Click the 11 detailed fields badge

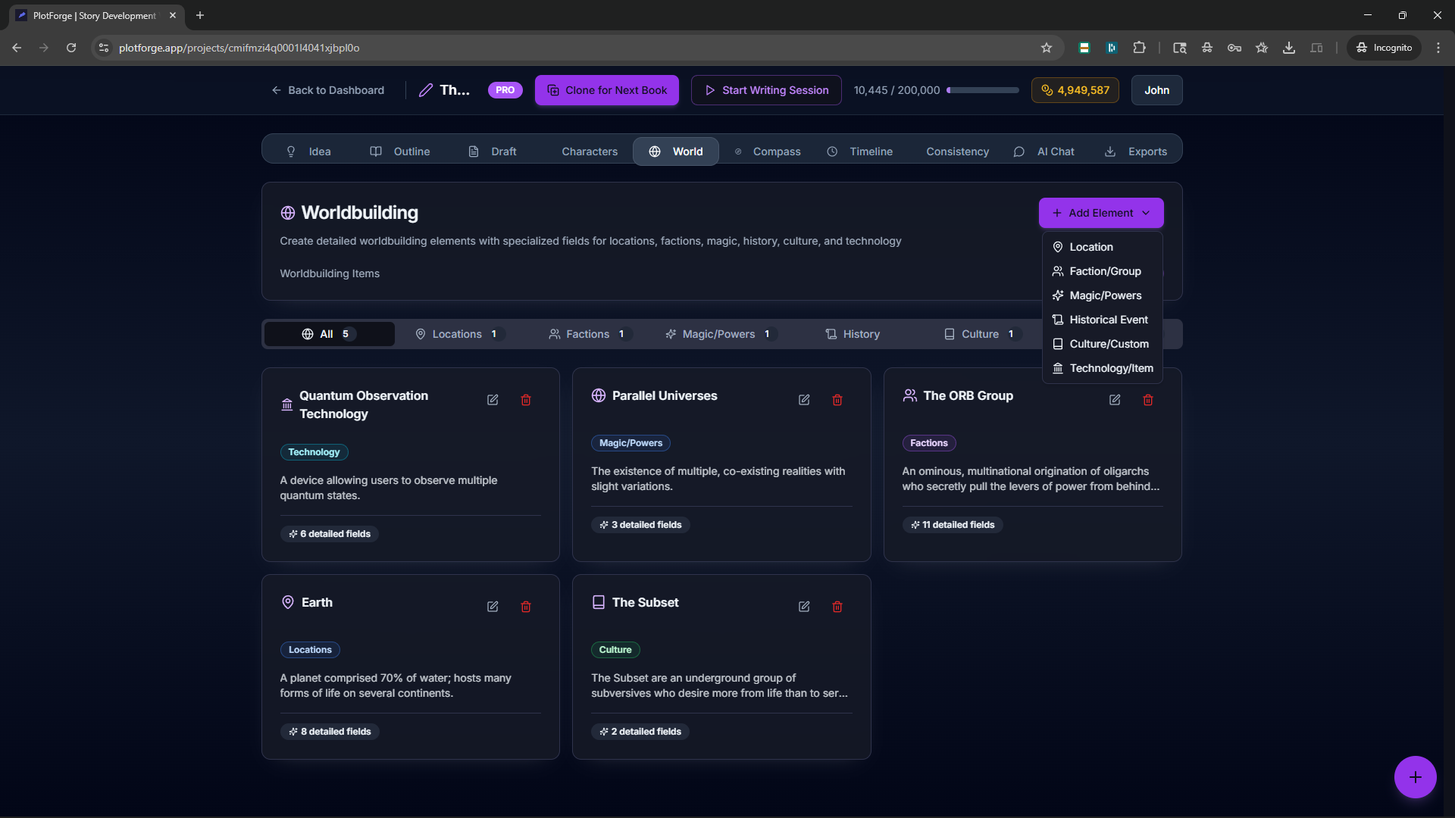pyautogui.click(x=953, y=525)
